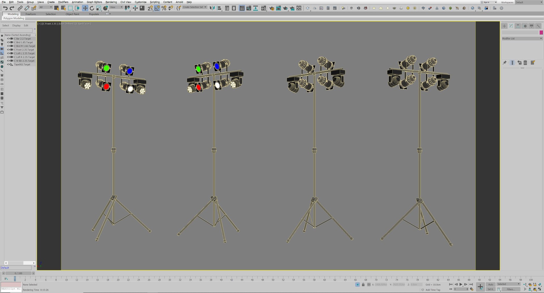Activate the Select and Scale tool

click(99, 8)
